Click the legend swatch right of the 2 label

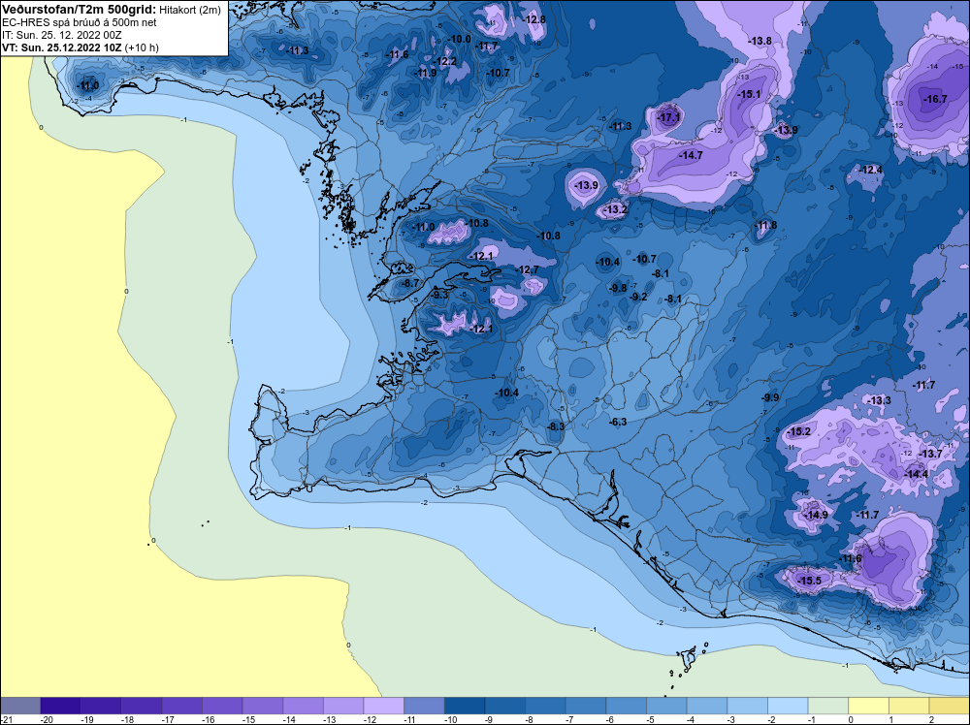click(950, 706)
